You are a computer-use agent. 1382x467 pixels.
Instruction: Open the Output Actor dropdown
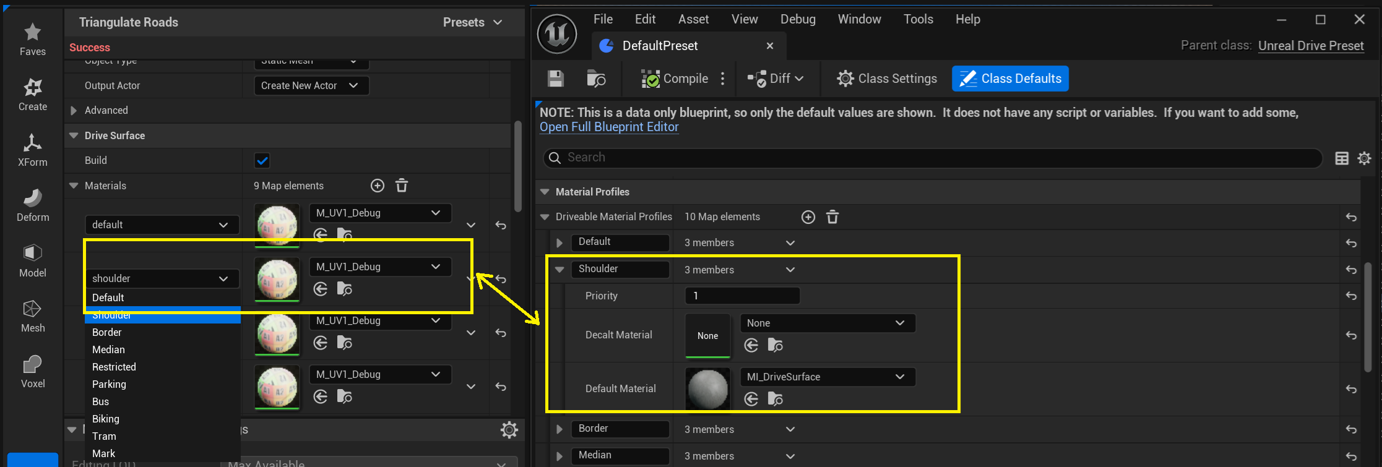point(311,85)
